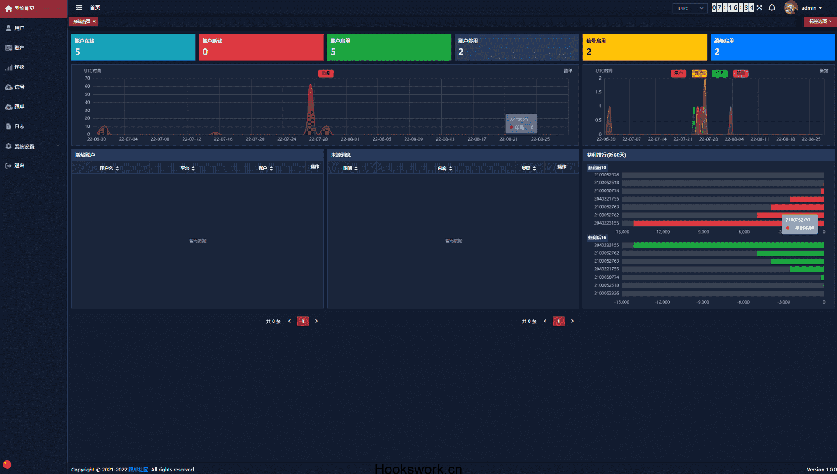Viewport: 837px width, 474px height.
Task: Select 系统首页 in the sidebar menu
Action: coord(34,9)
